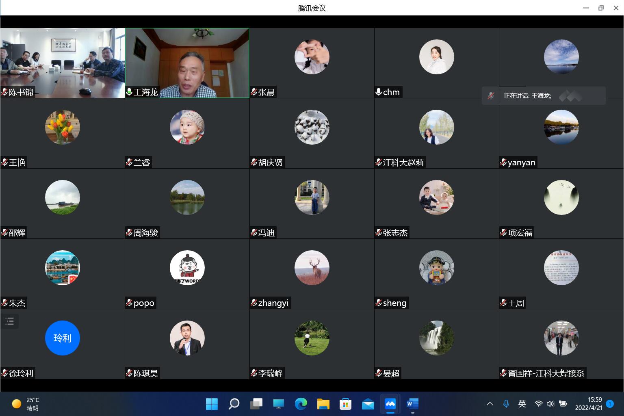Viewport: 624px width, 416px height.
Task: Expand the hidden system tray icons chevron
Action: click(x=490, y=403)
